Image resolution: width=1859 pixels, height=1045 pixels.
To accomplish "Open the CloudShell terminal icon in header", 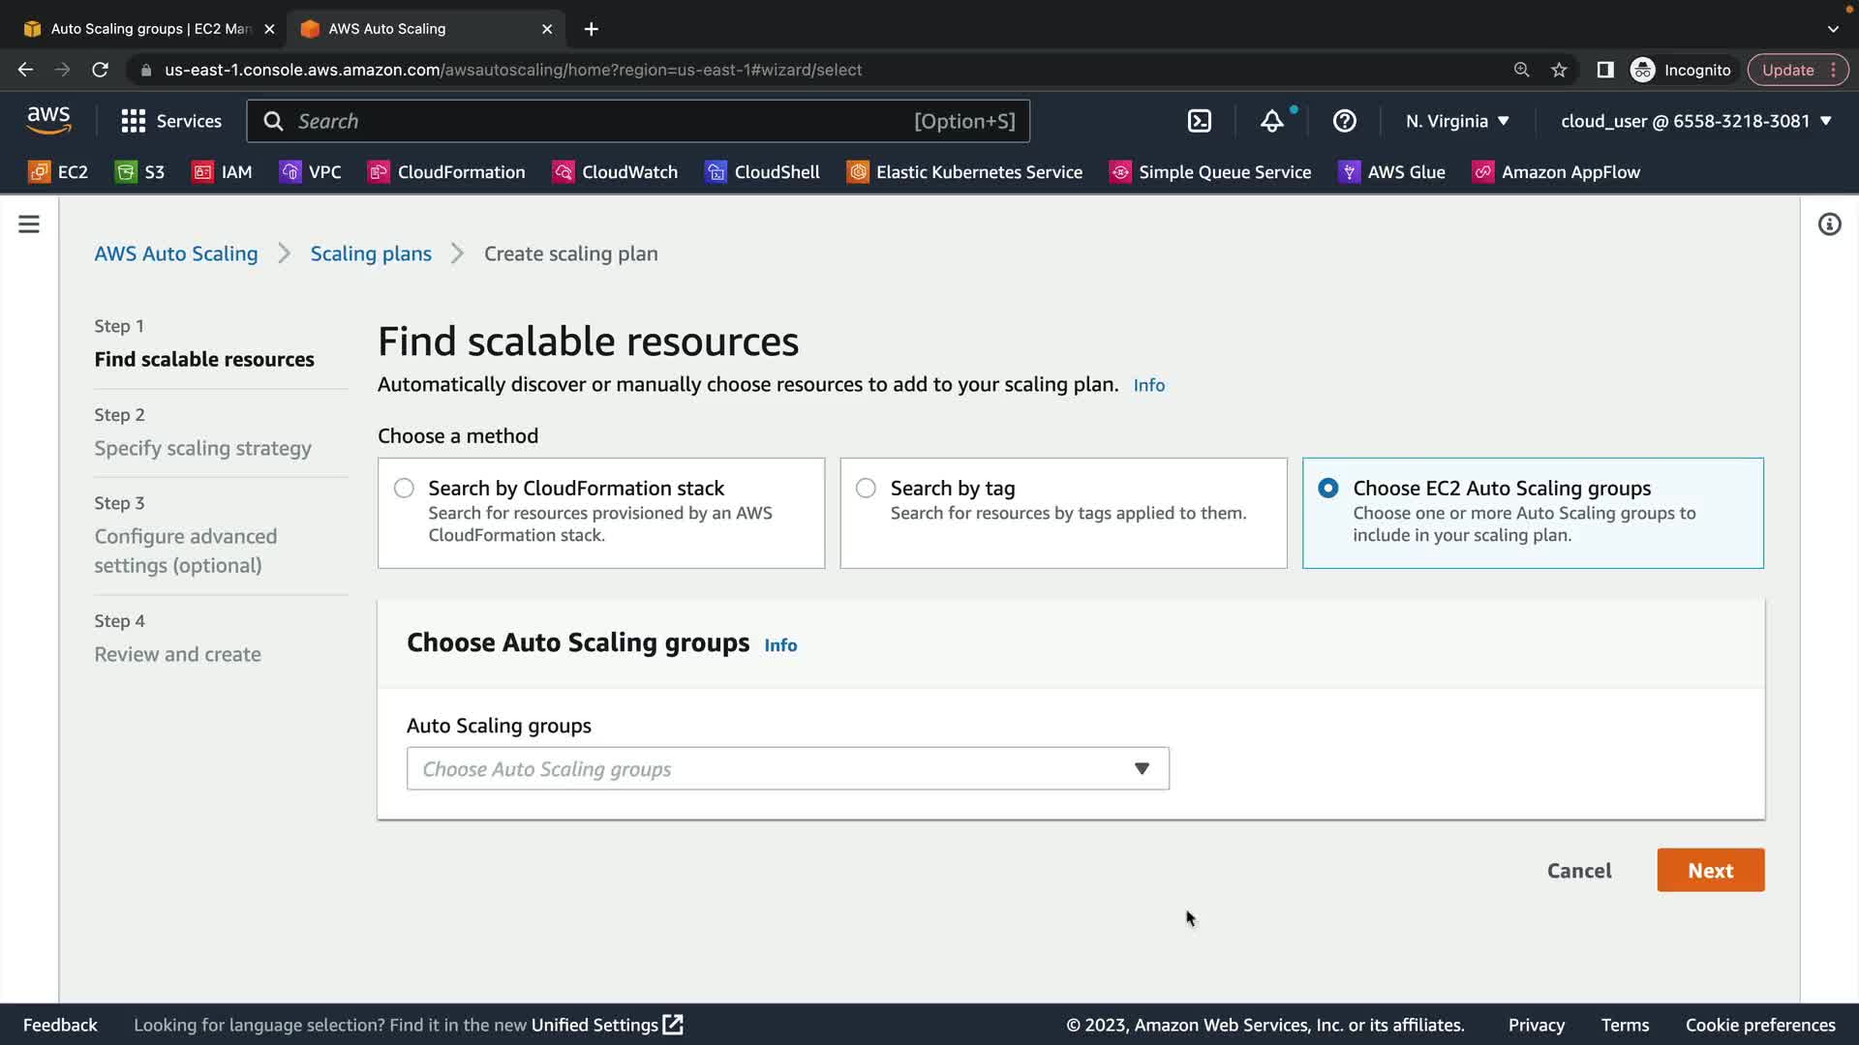I will pos(1199,121).
